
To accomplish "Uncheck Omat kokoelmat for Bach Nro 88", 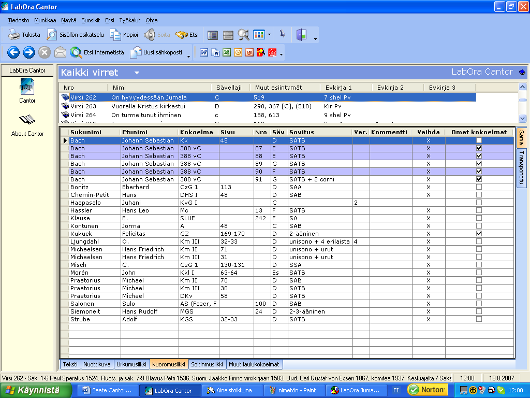I will 479,155.
